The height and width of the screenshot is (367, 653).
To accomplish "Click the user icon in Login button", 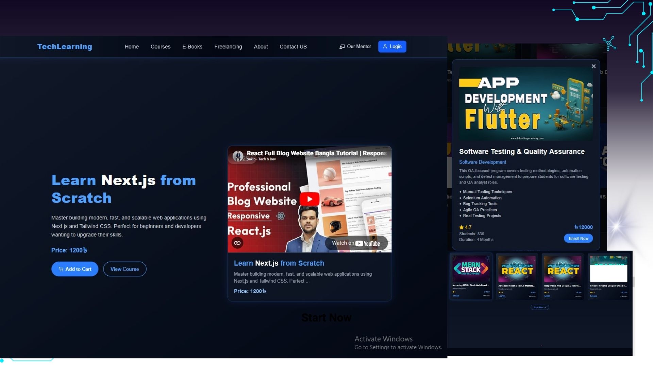I will (x=385, y=47).
